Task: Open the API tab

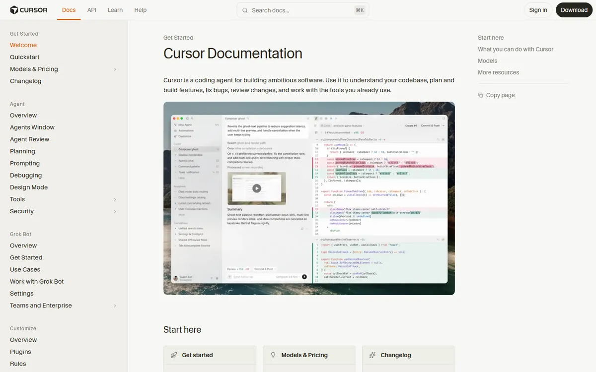Action: [x=92, y=10]
